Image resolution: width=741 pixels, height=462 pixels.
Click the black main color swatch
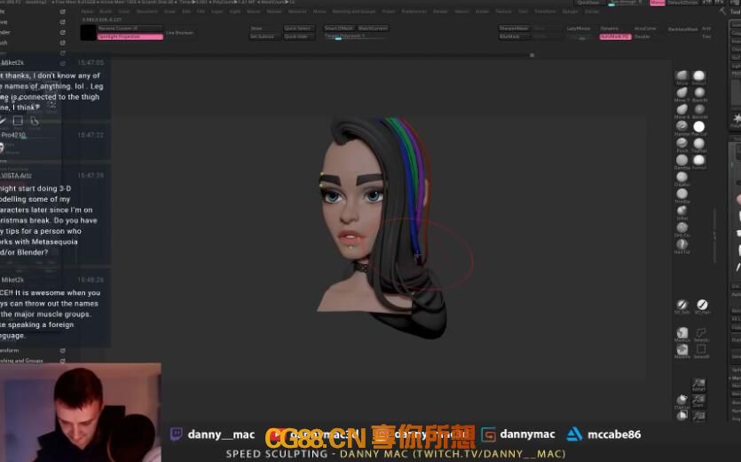[88, 33]
